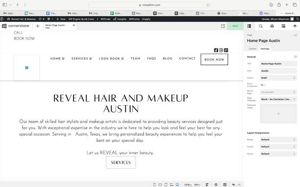The image size is (300, 187).
Task: Click the TEAM navigation menu item
Action: [136, 59]
